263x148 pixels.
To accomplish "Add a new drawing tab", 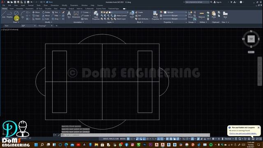I will tap(57, 25).
